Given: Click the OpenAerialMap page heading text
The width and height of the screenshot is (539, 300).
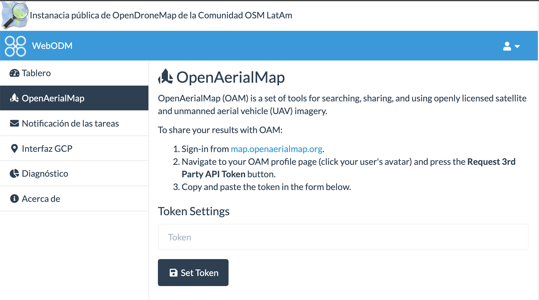Looking at the screenshot, I should [231, 77].
